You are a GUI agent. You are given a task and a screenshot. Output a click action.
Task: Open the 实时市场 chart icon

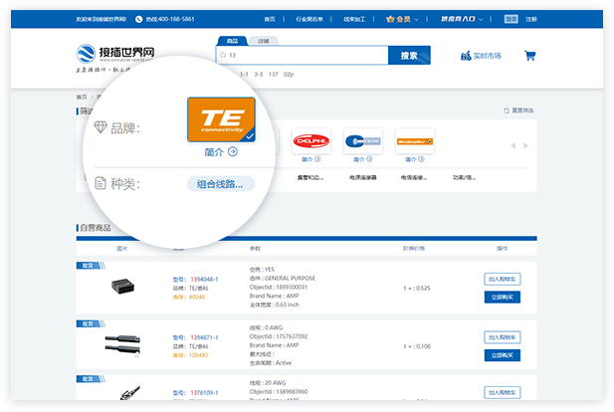point(466,56)
